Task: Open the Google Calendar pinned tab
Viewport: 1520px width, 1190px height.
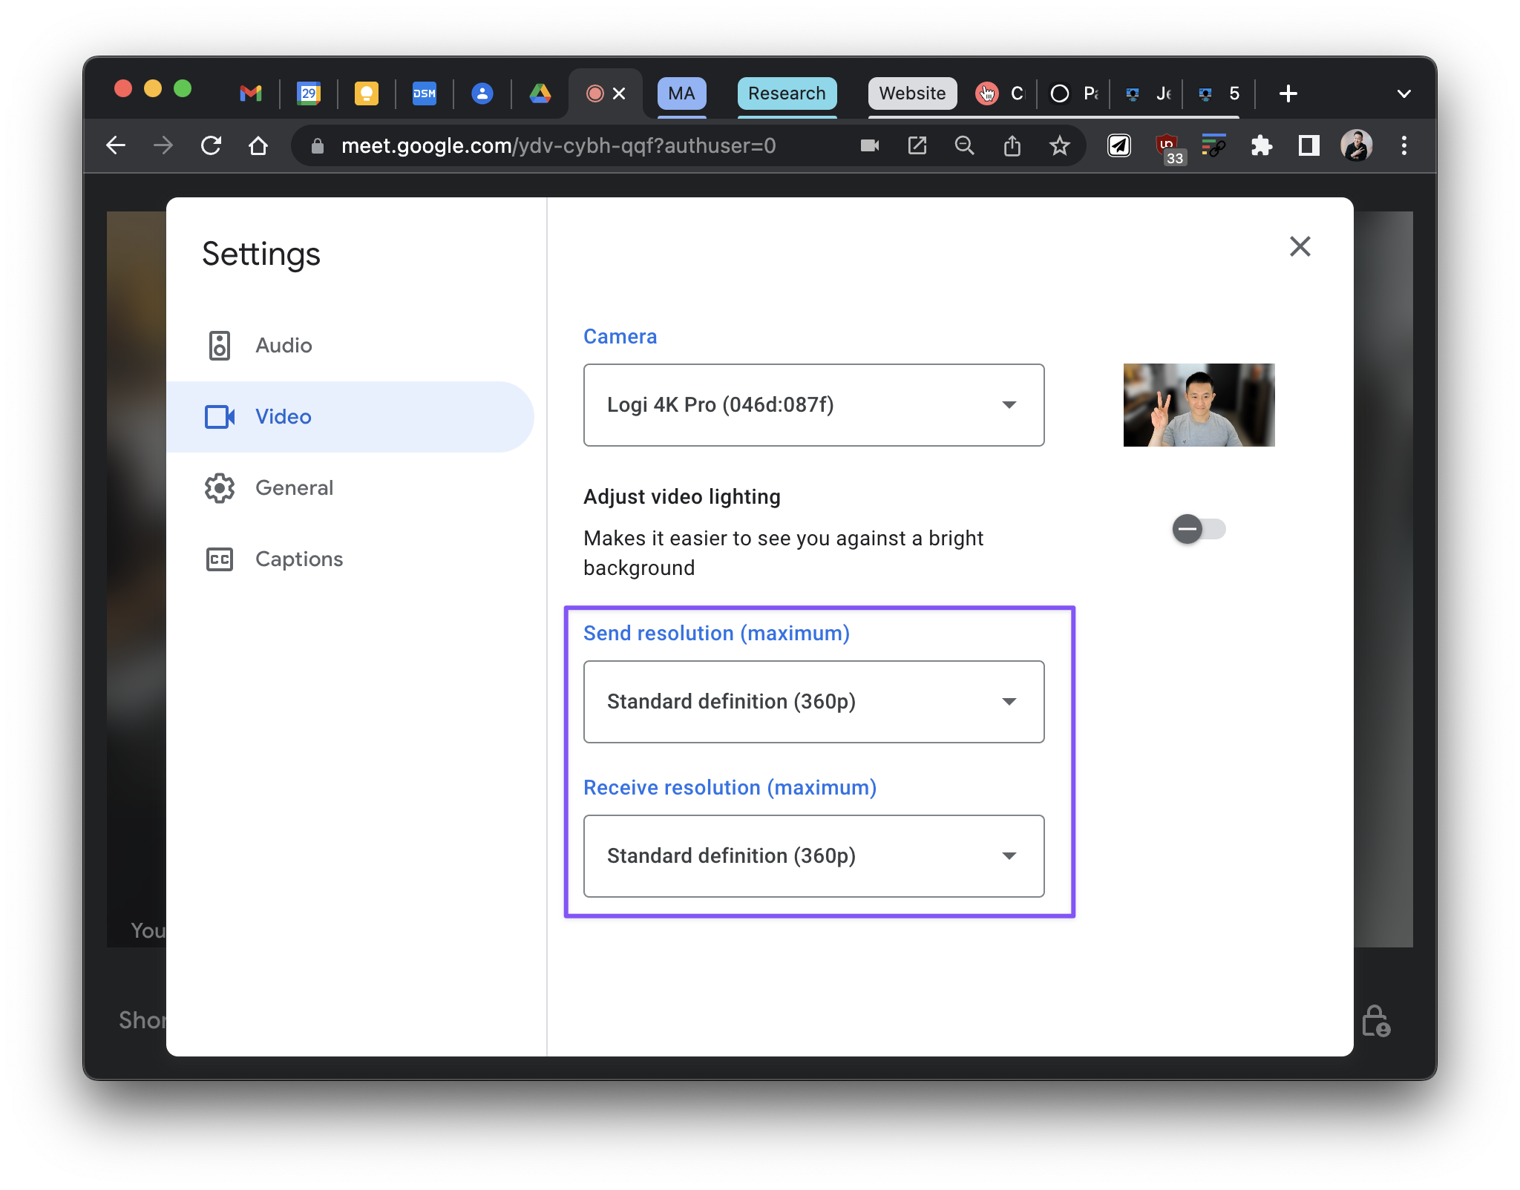Action: [309, 93]
